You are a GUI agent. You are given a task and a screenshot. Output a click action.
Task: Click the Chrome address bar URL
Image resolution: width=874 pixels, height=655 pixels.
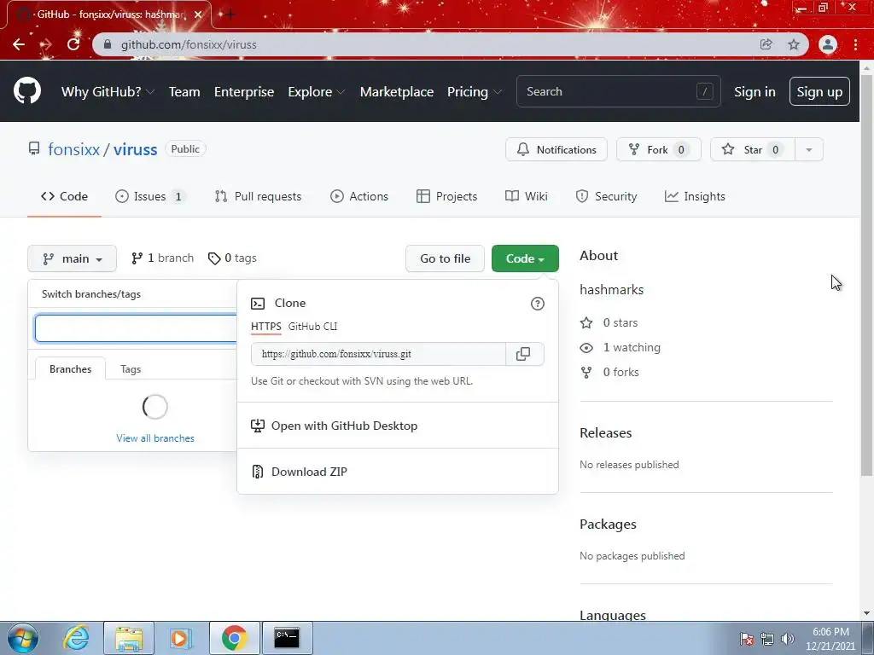(x=189, y=44)
